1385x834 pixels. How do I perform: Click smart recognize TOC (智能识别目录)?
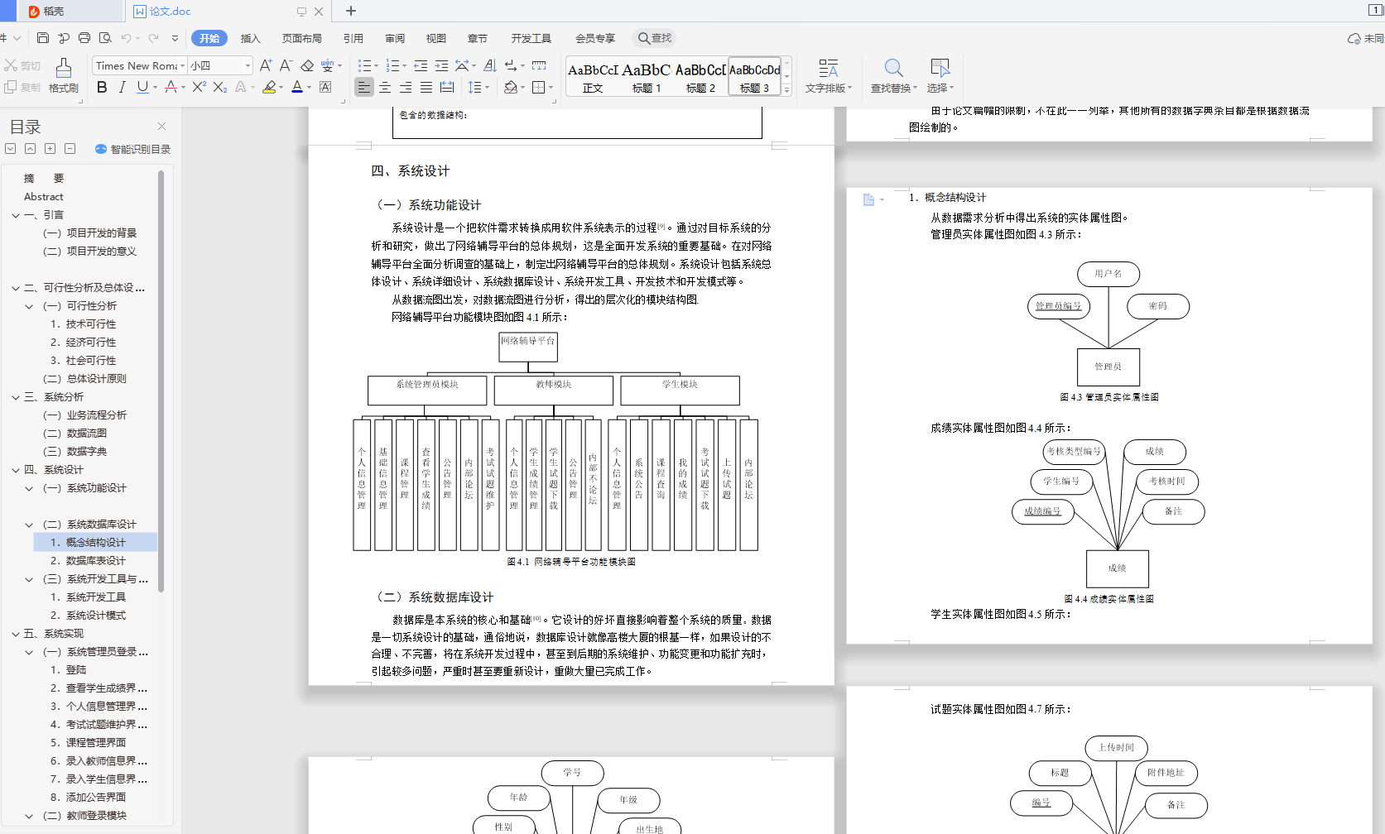pyautogui.click(x=132, y=149)
